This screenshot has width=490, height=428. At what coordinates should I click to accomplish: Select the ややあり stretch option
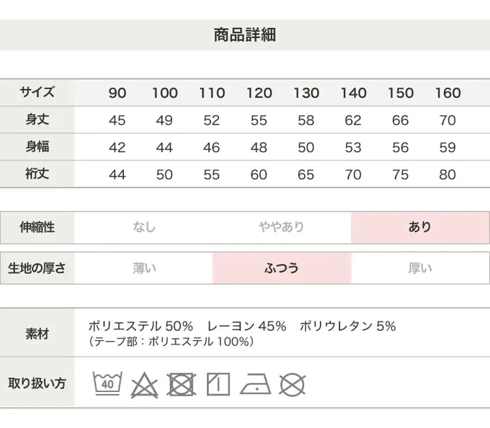[281, 227]
